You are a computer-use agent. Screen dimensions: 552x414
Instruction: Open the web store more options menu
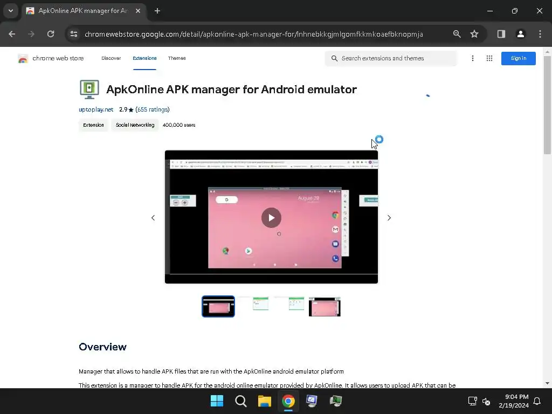click(473, 58)
